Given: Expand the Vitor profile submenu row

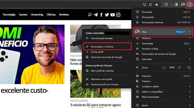Looking at the screenshot, I should click(x=163, y=32).
